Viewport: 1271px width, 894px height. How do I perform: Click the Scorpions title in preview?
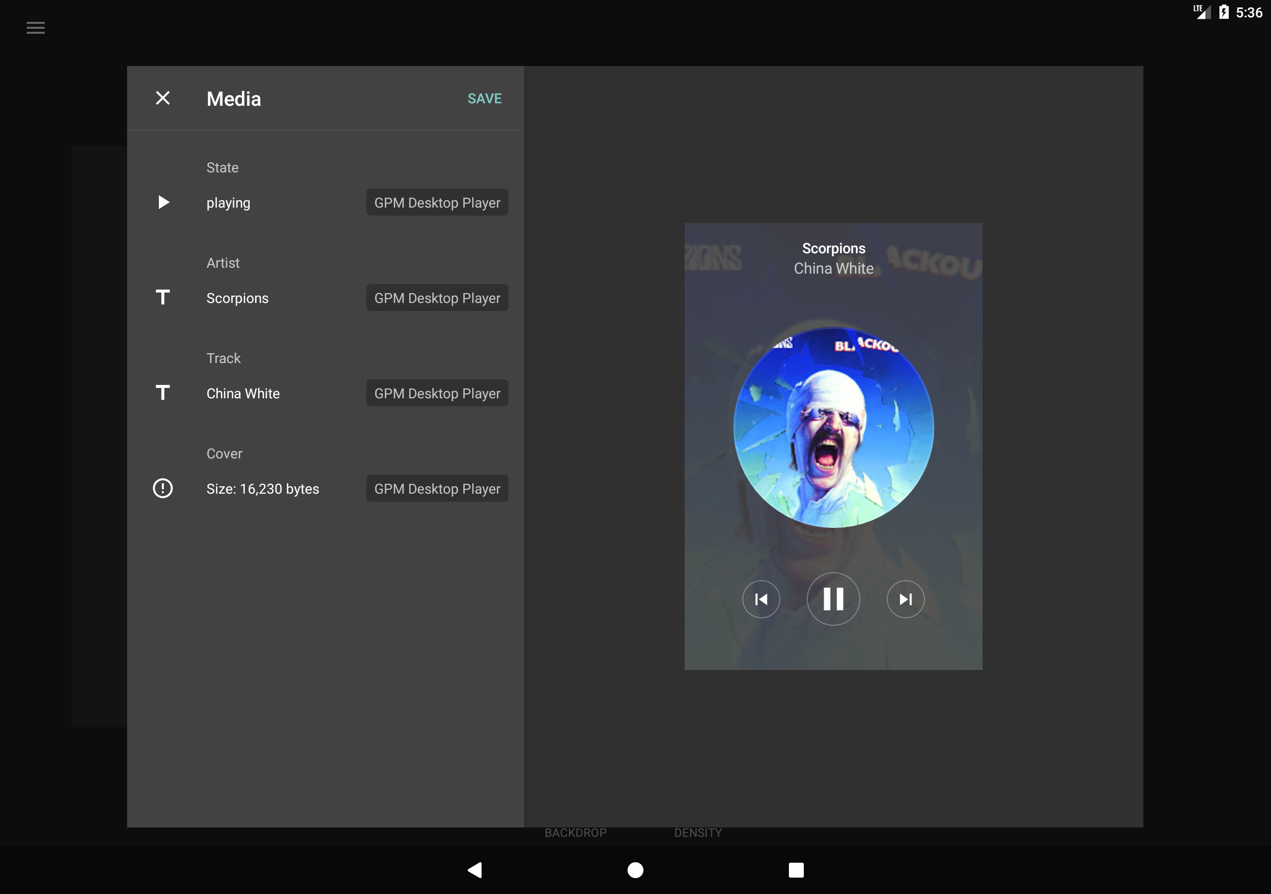tap(834, 249)
